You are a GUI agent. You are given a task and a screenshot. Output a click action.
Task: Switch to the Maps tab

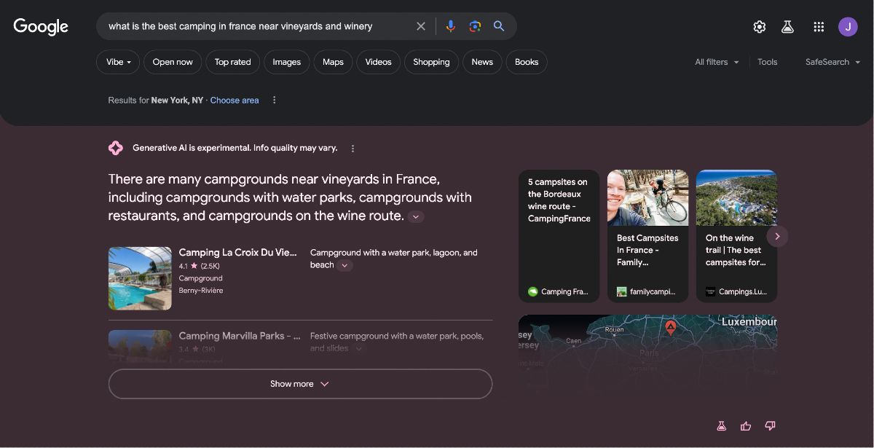click(x=333, y=62)
